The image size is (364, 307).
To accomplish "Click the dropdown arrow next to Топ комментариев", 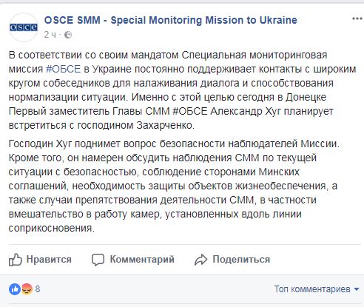I will 357,289.
